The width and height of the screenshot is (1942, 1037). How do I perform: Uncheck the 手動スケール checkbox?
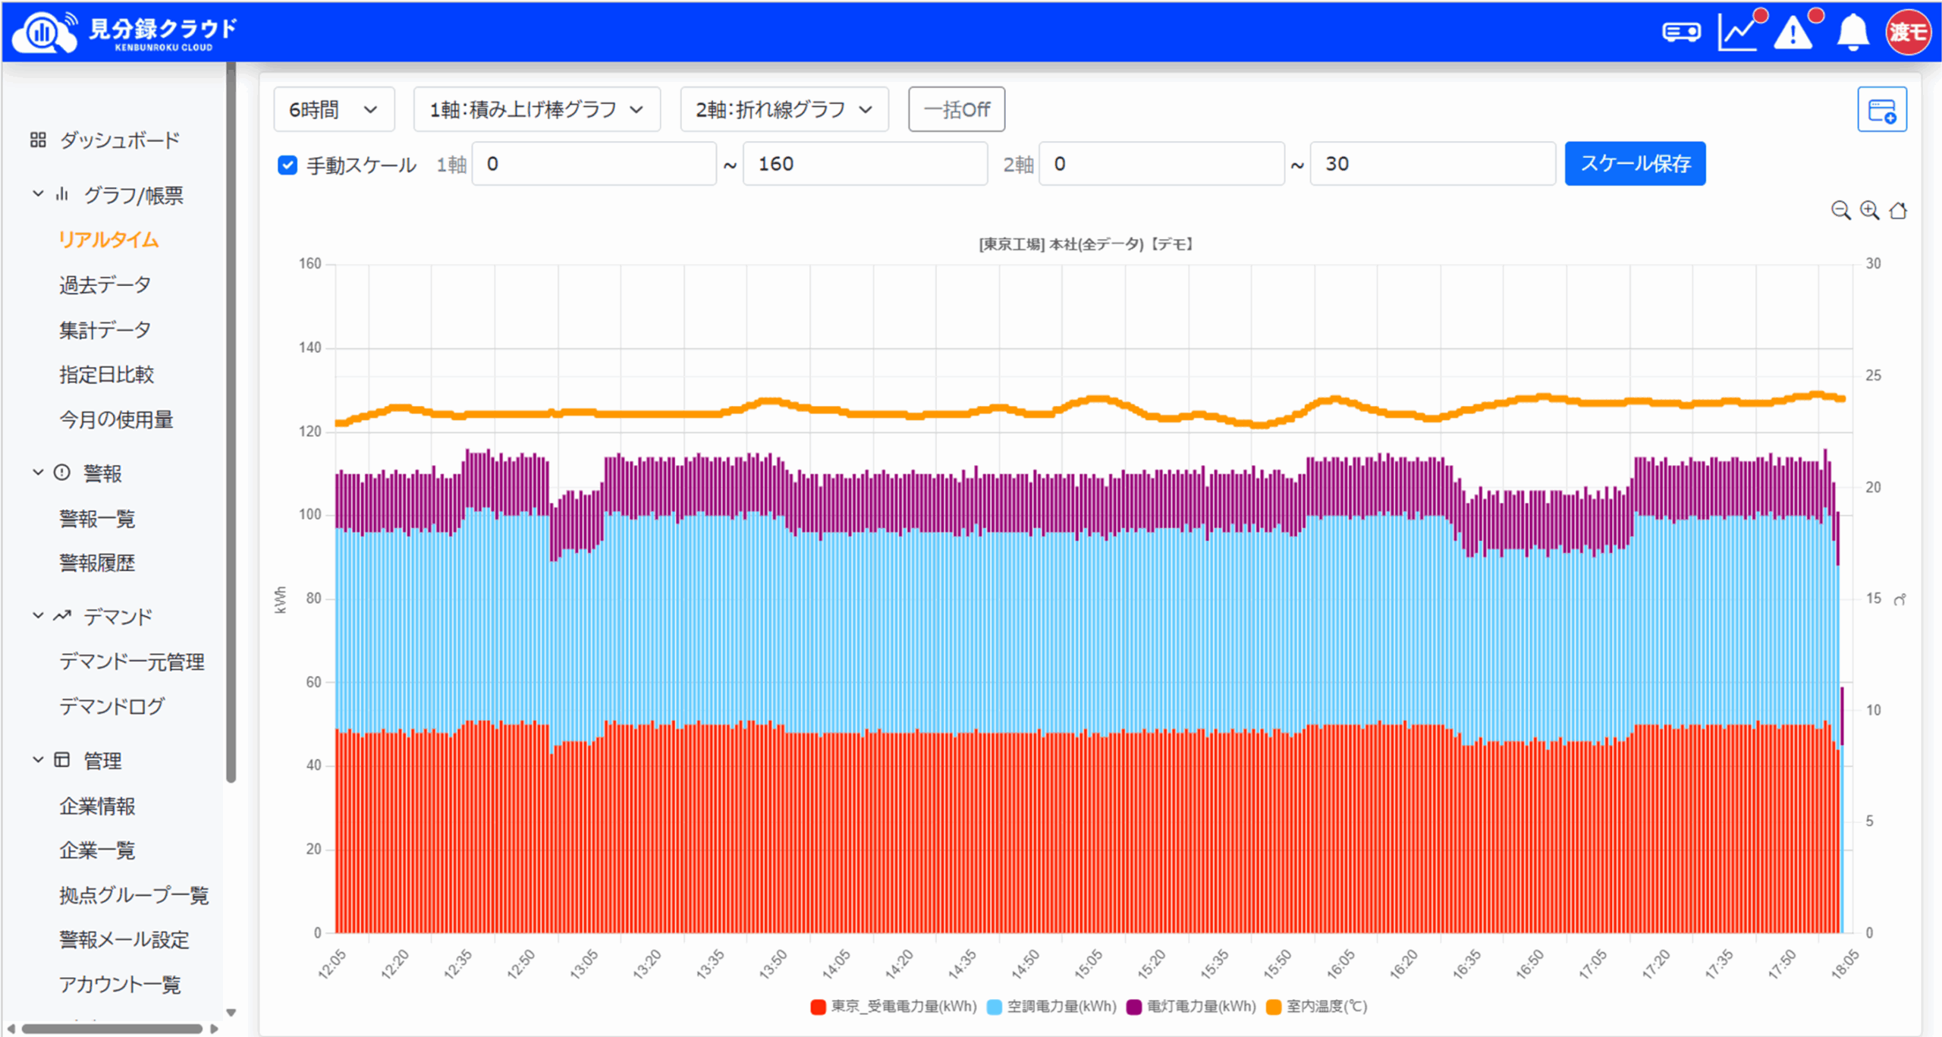pos(288,165)
